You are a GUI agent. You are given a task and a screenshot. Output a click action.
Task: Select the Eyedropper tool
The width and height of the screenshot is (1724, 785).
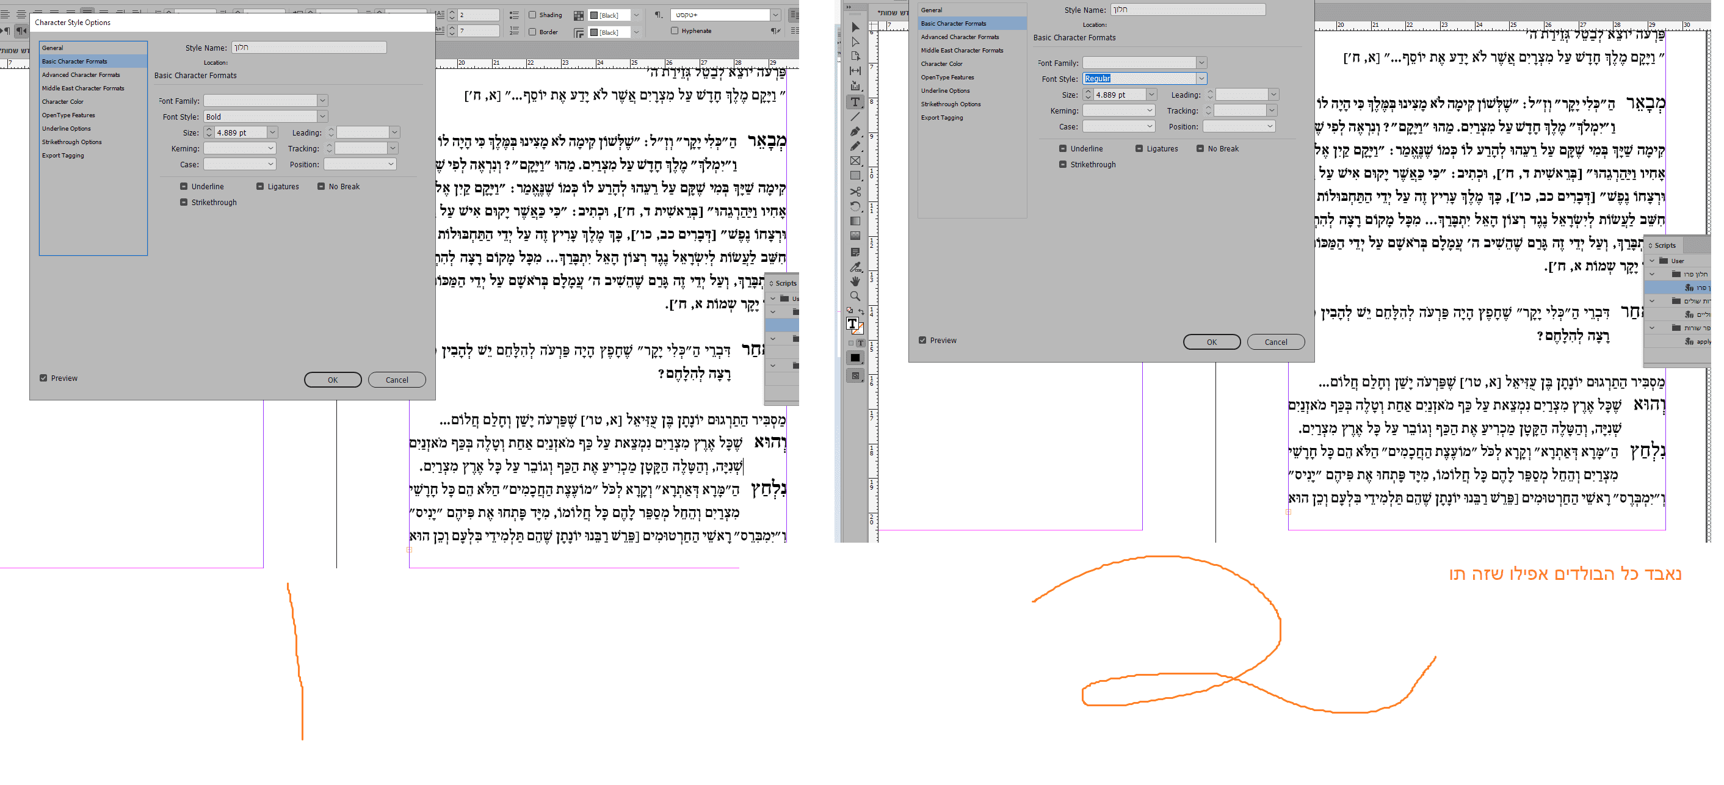(855, 267)
